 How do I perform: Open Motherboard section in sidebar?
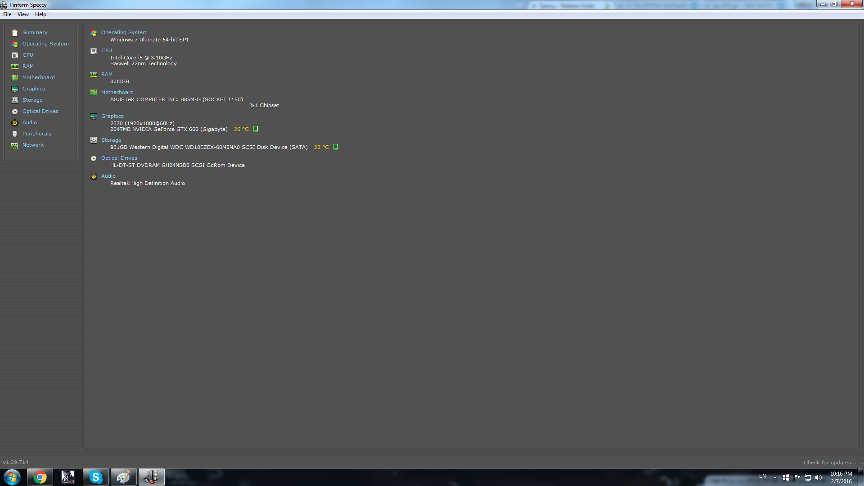39,77
